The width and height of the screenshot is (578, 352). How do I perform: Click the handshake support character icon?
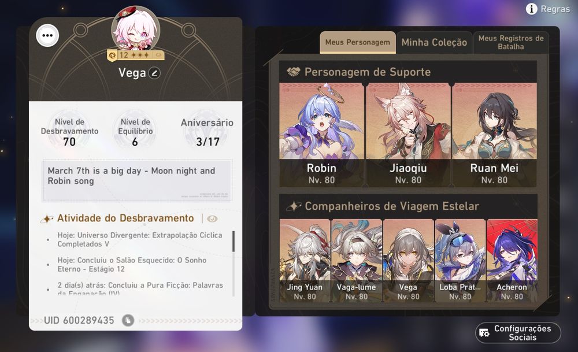[x=294, y=72]
